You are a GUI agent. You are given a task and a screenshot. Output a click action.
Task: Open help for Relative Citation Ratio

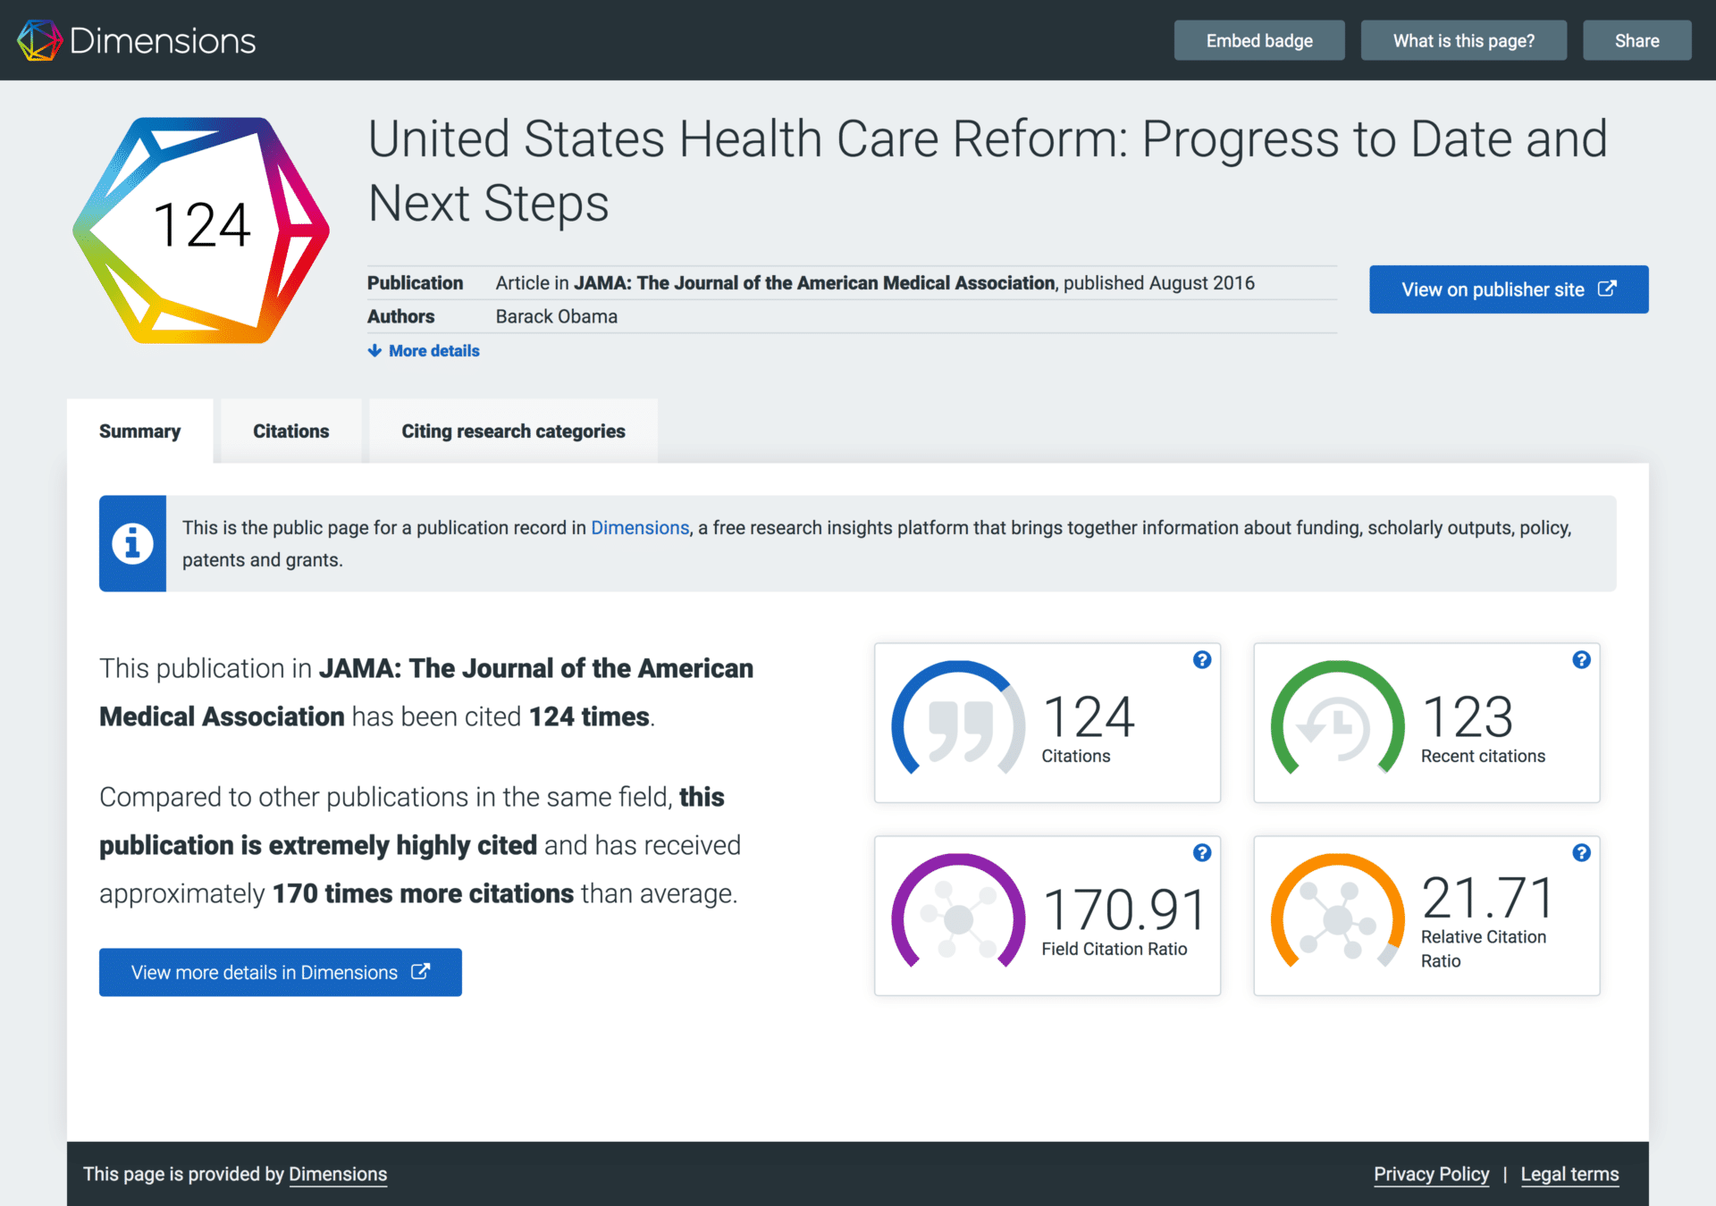pos(1581,853)
